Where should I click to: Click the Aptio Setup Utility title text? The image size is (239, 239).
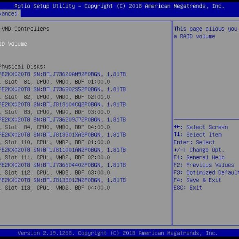click(x=119, y=6)
